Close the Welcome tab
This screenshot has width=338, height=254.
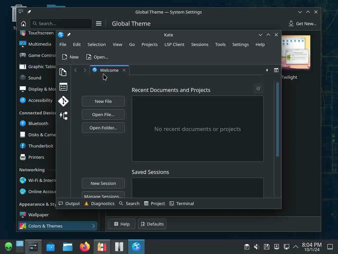124,70
